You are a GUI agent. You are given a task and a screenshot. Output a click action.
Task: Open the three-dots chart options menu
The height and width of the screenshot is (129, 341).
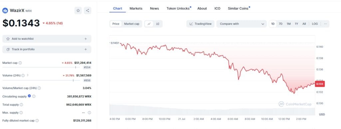[325, 24]
